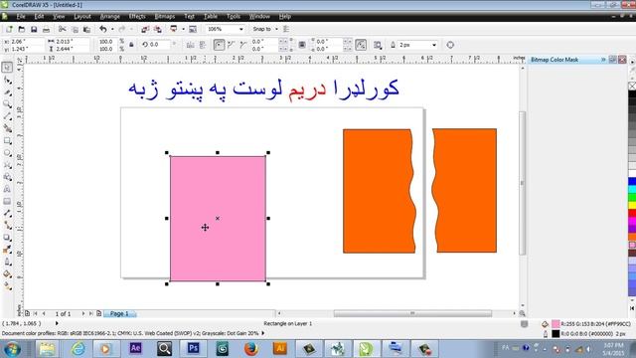Expand the undo history arrow
636x358 pixels.
(112, 29)
